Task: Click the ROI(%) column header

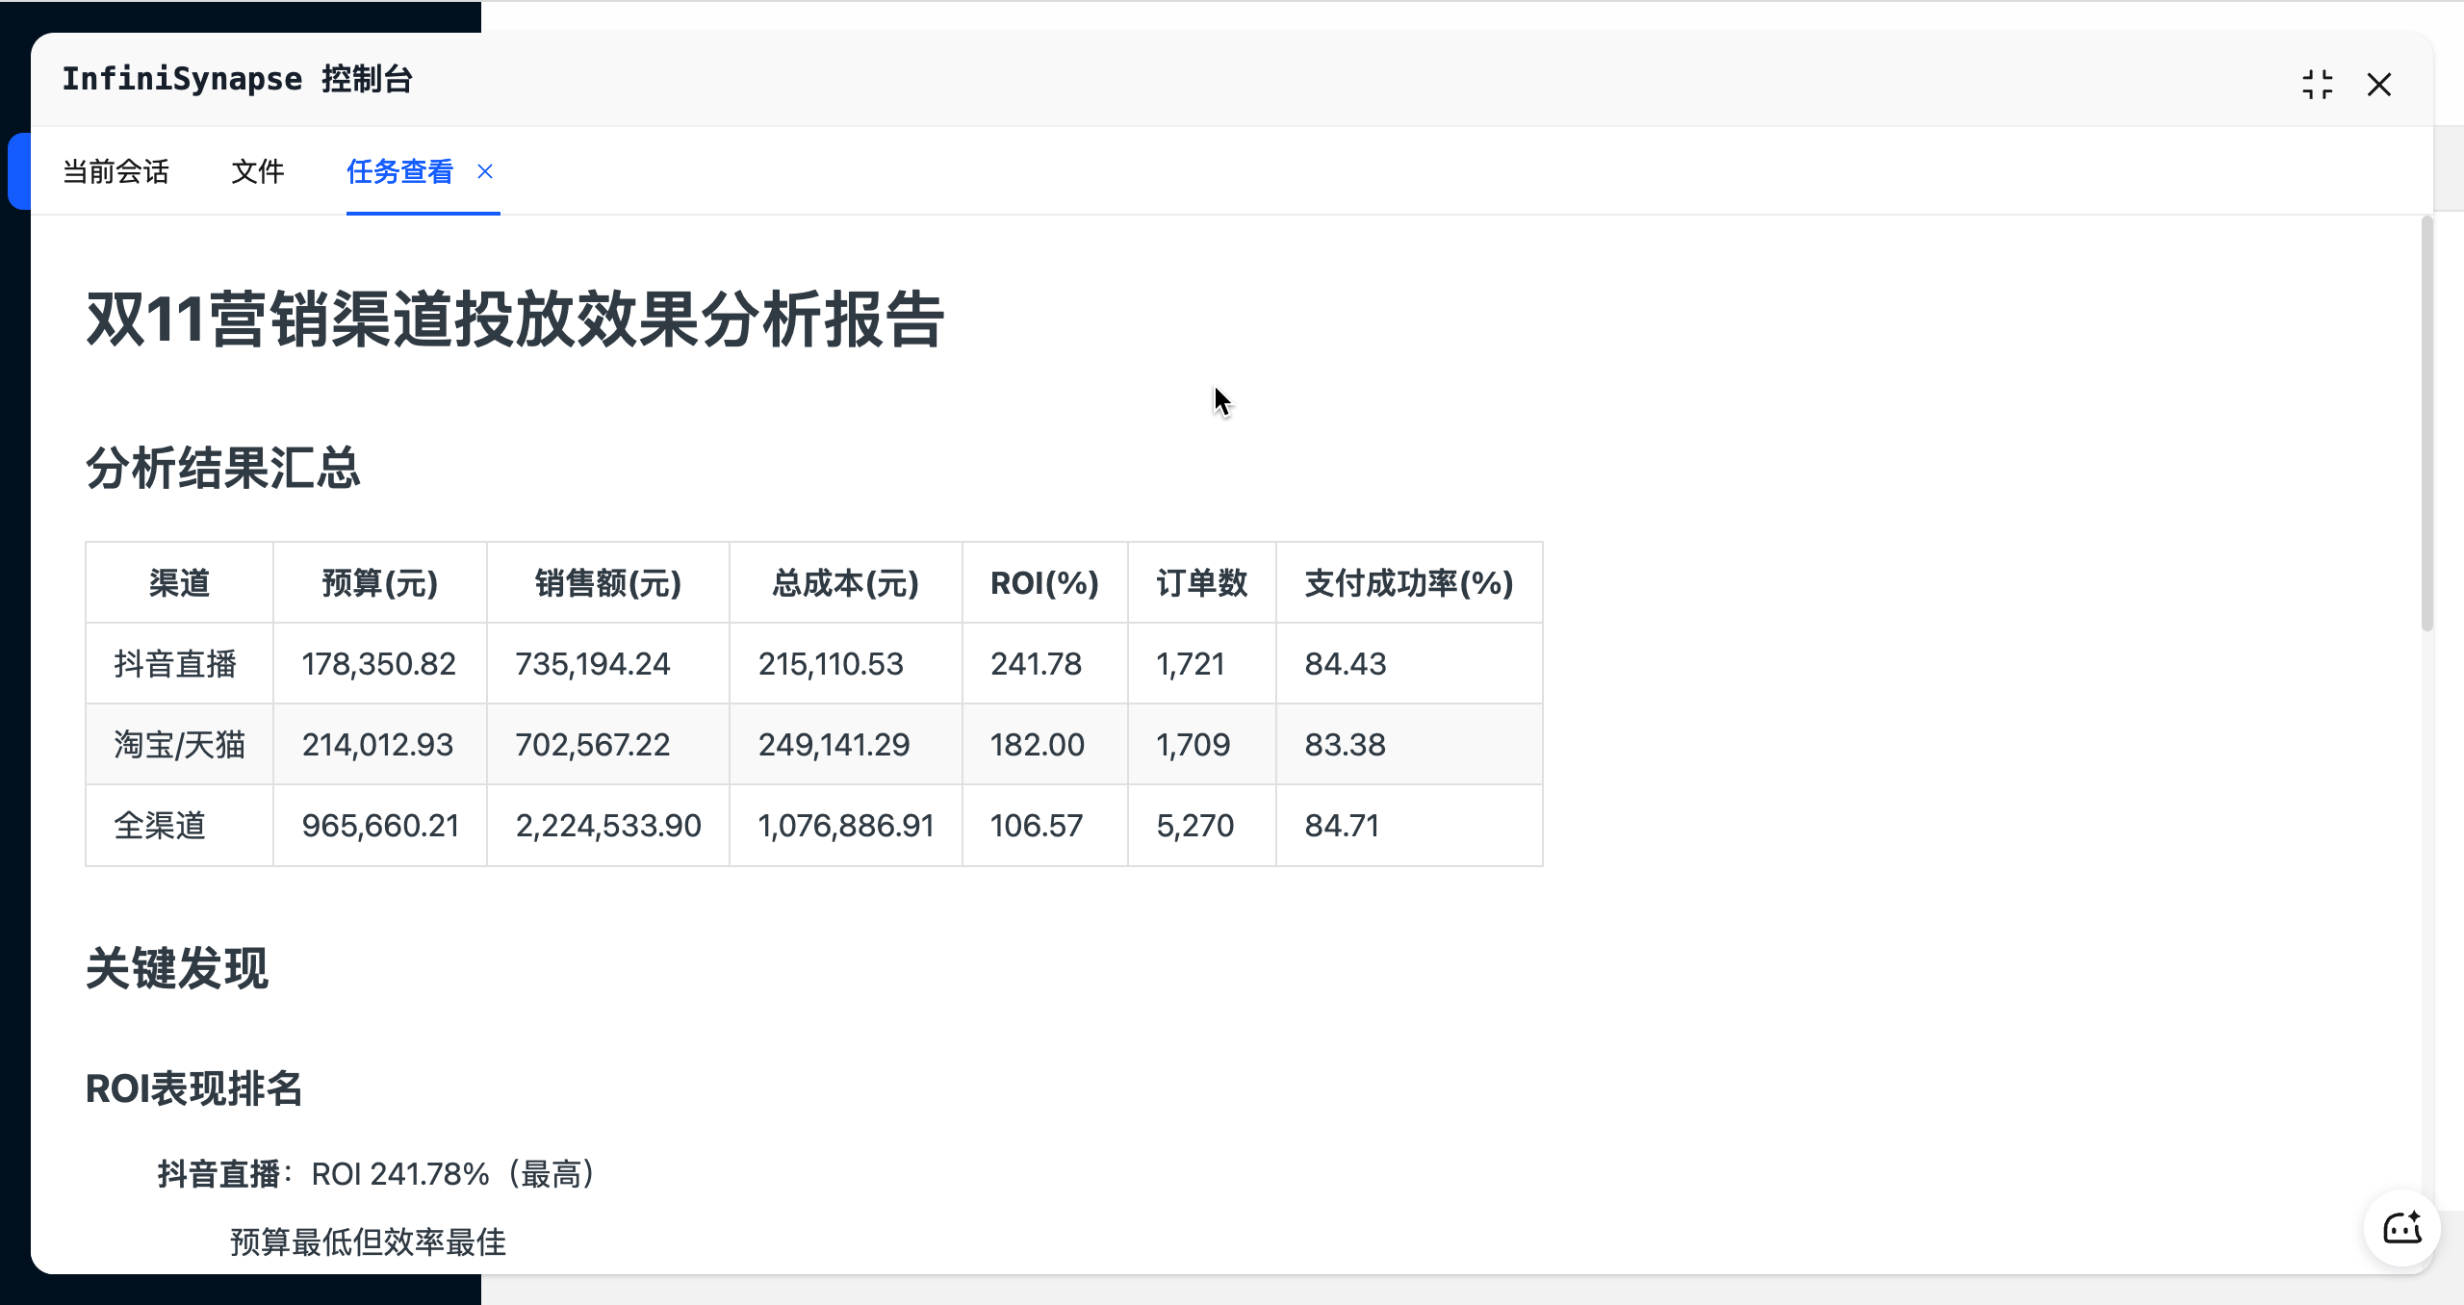Action: pos(1044,583)
